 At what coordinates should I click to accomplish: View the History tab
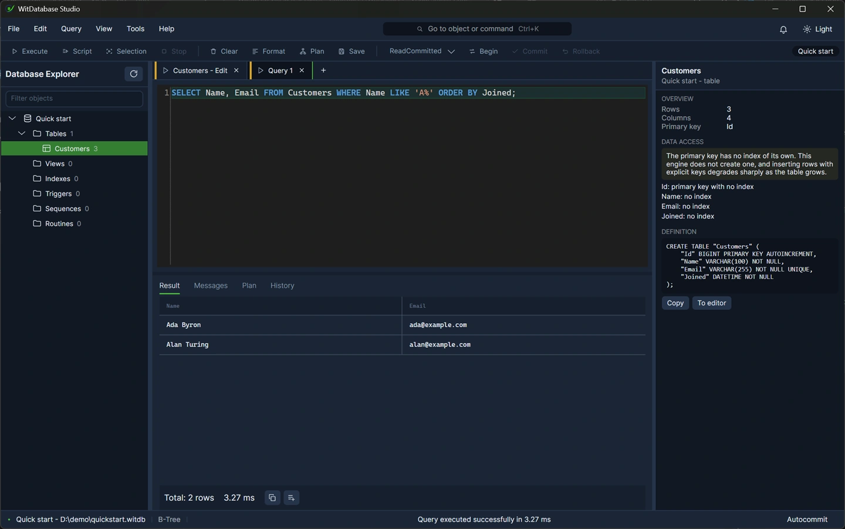(x=282, y=286)
